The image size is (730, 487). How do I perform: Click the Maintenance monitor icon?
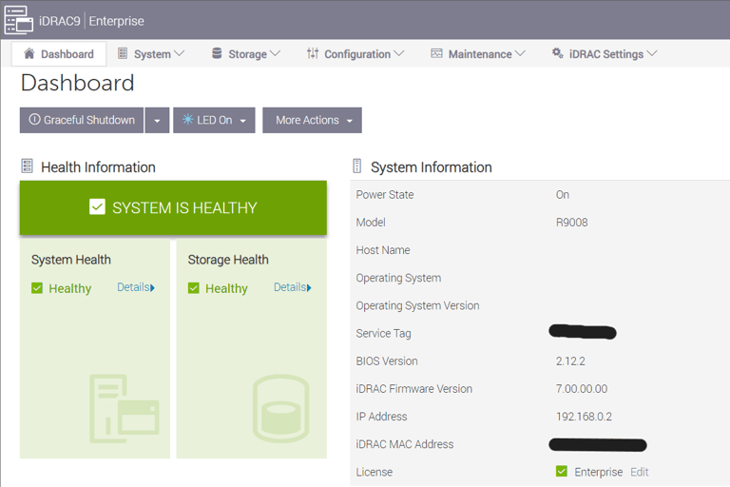(x=436, y=53)
